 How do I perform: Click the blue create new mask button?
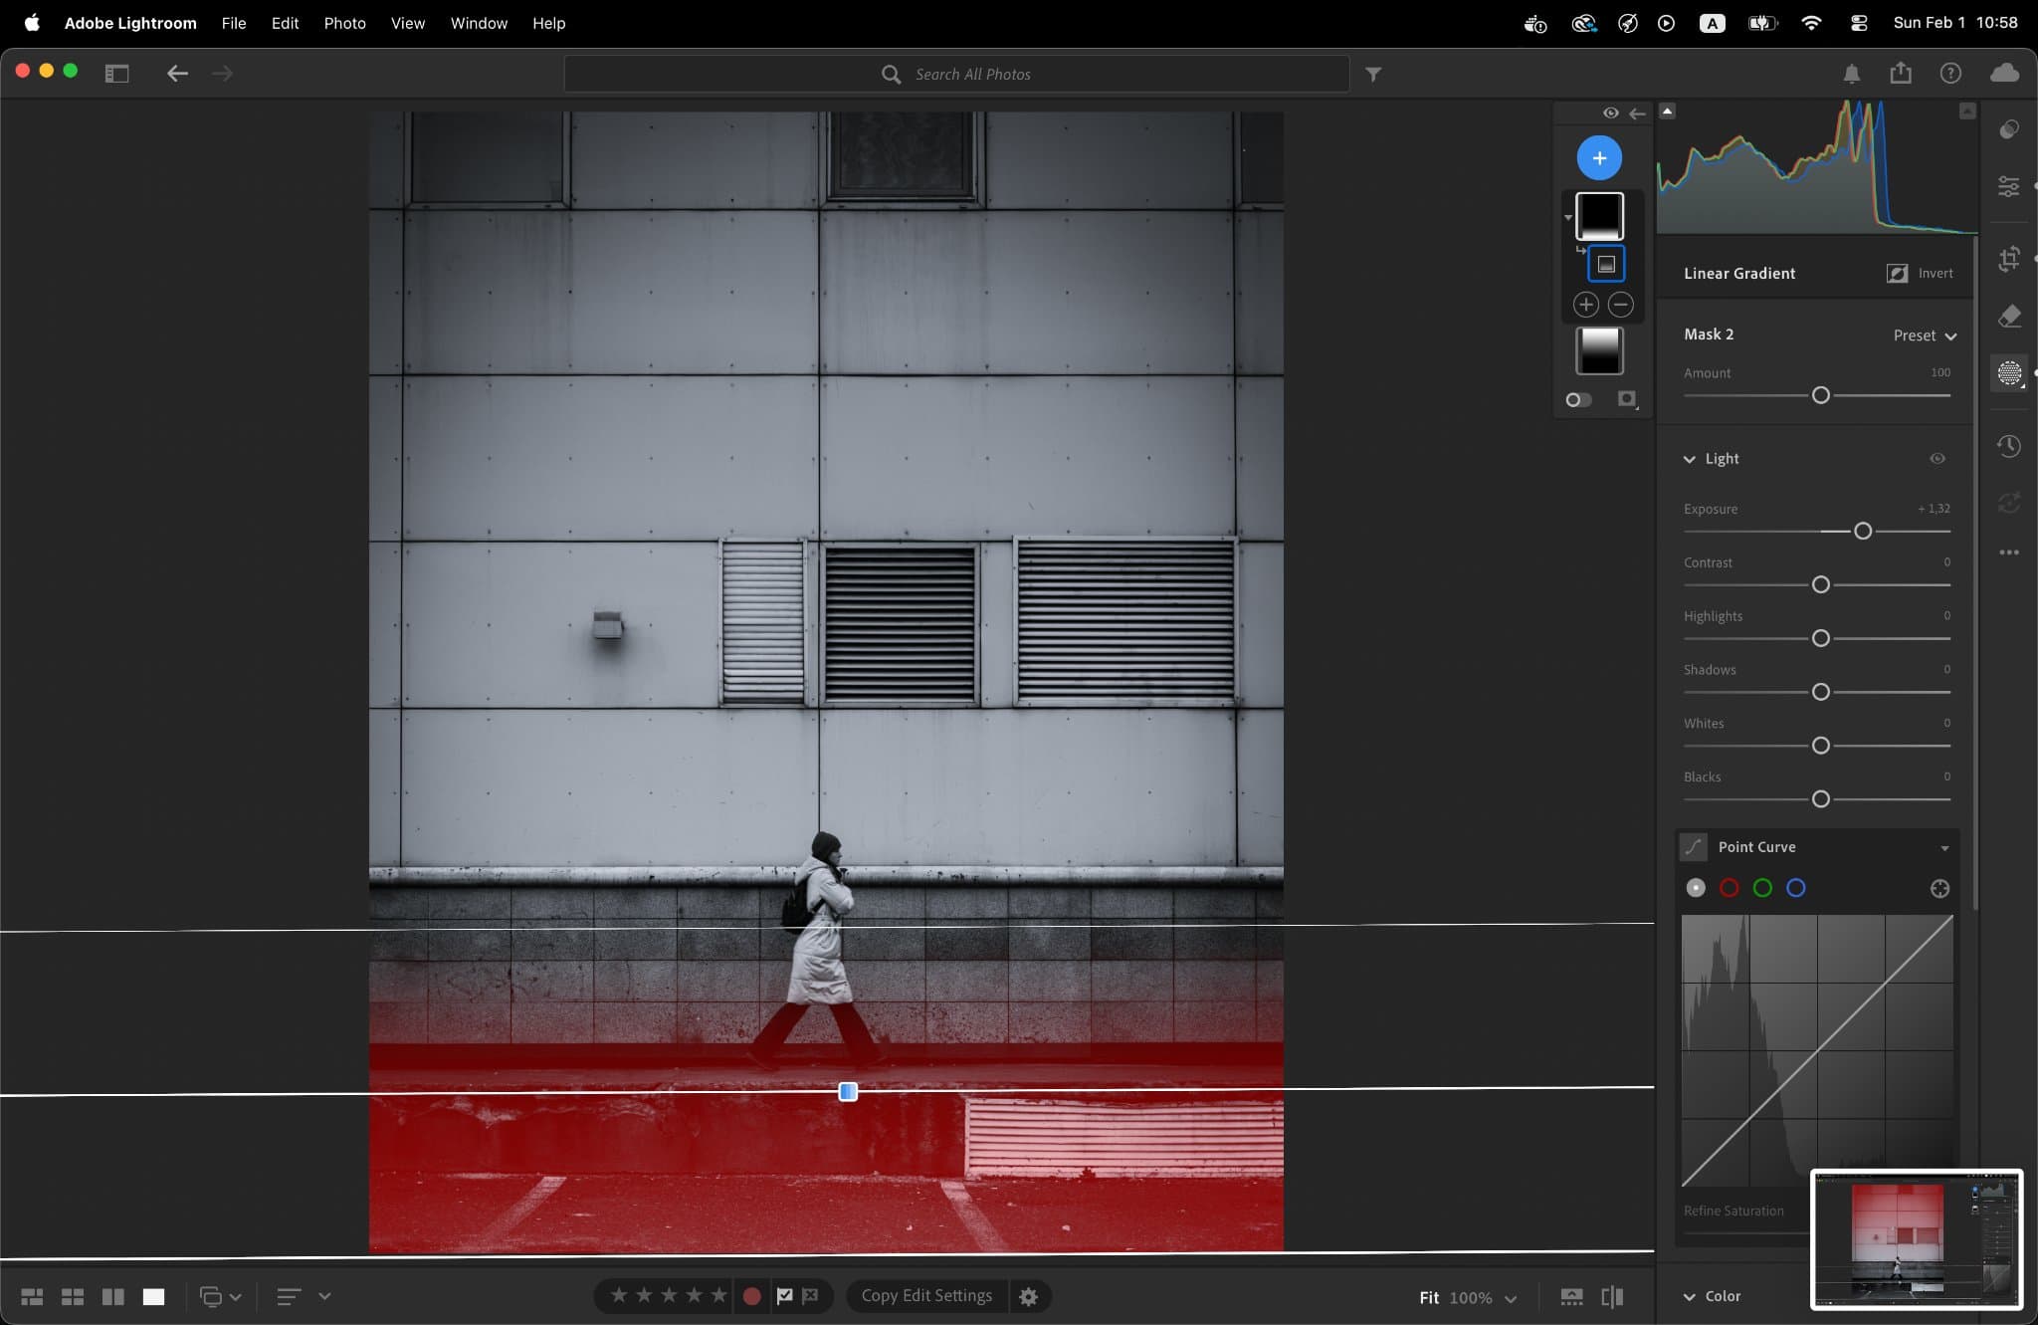tap(1599, 158)
